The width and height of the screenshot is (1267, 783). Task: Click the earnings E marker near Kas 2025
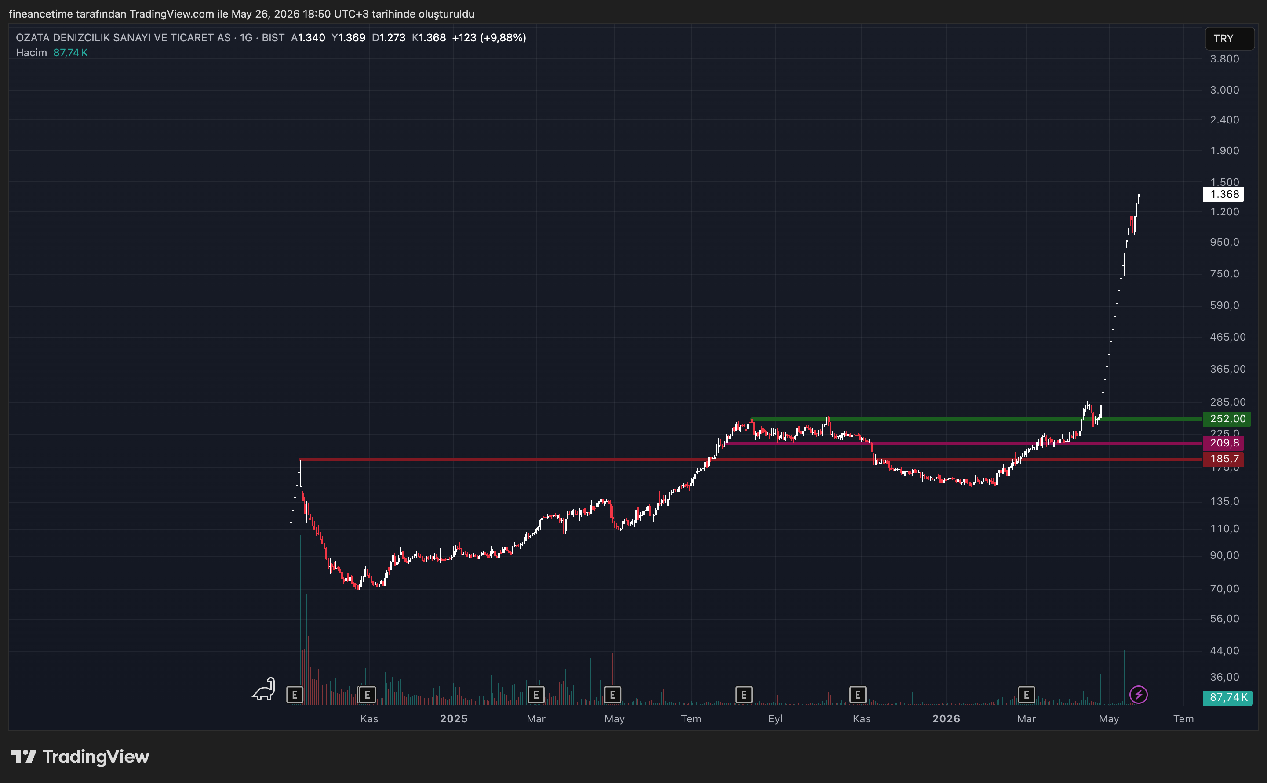click(x=858, y=695)
